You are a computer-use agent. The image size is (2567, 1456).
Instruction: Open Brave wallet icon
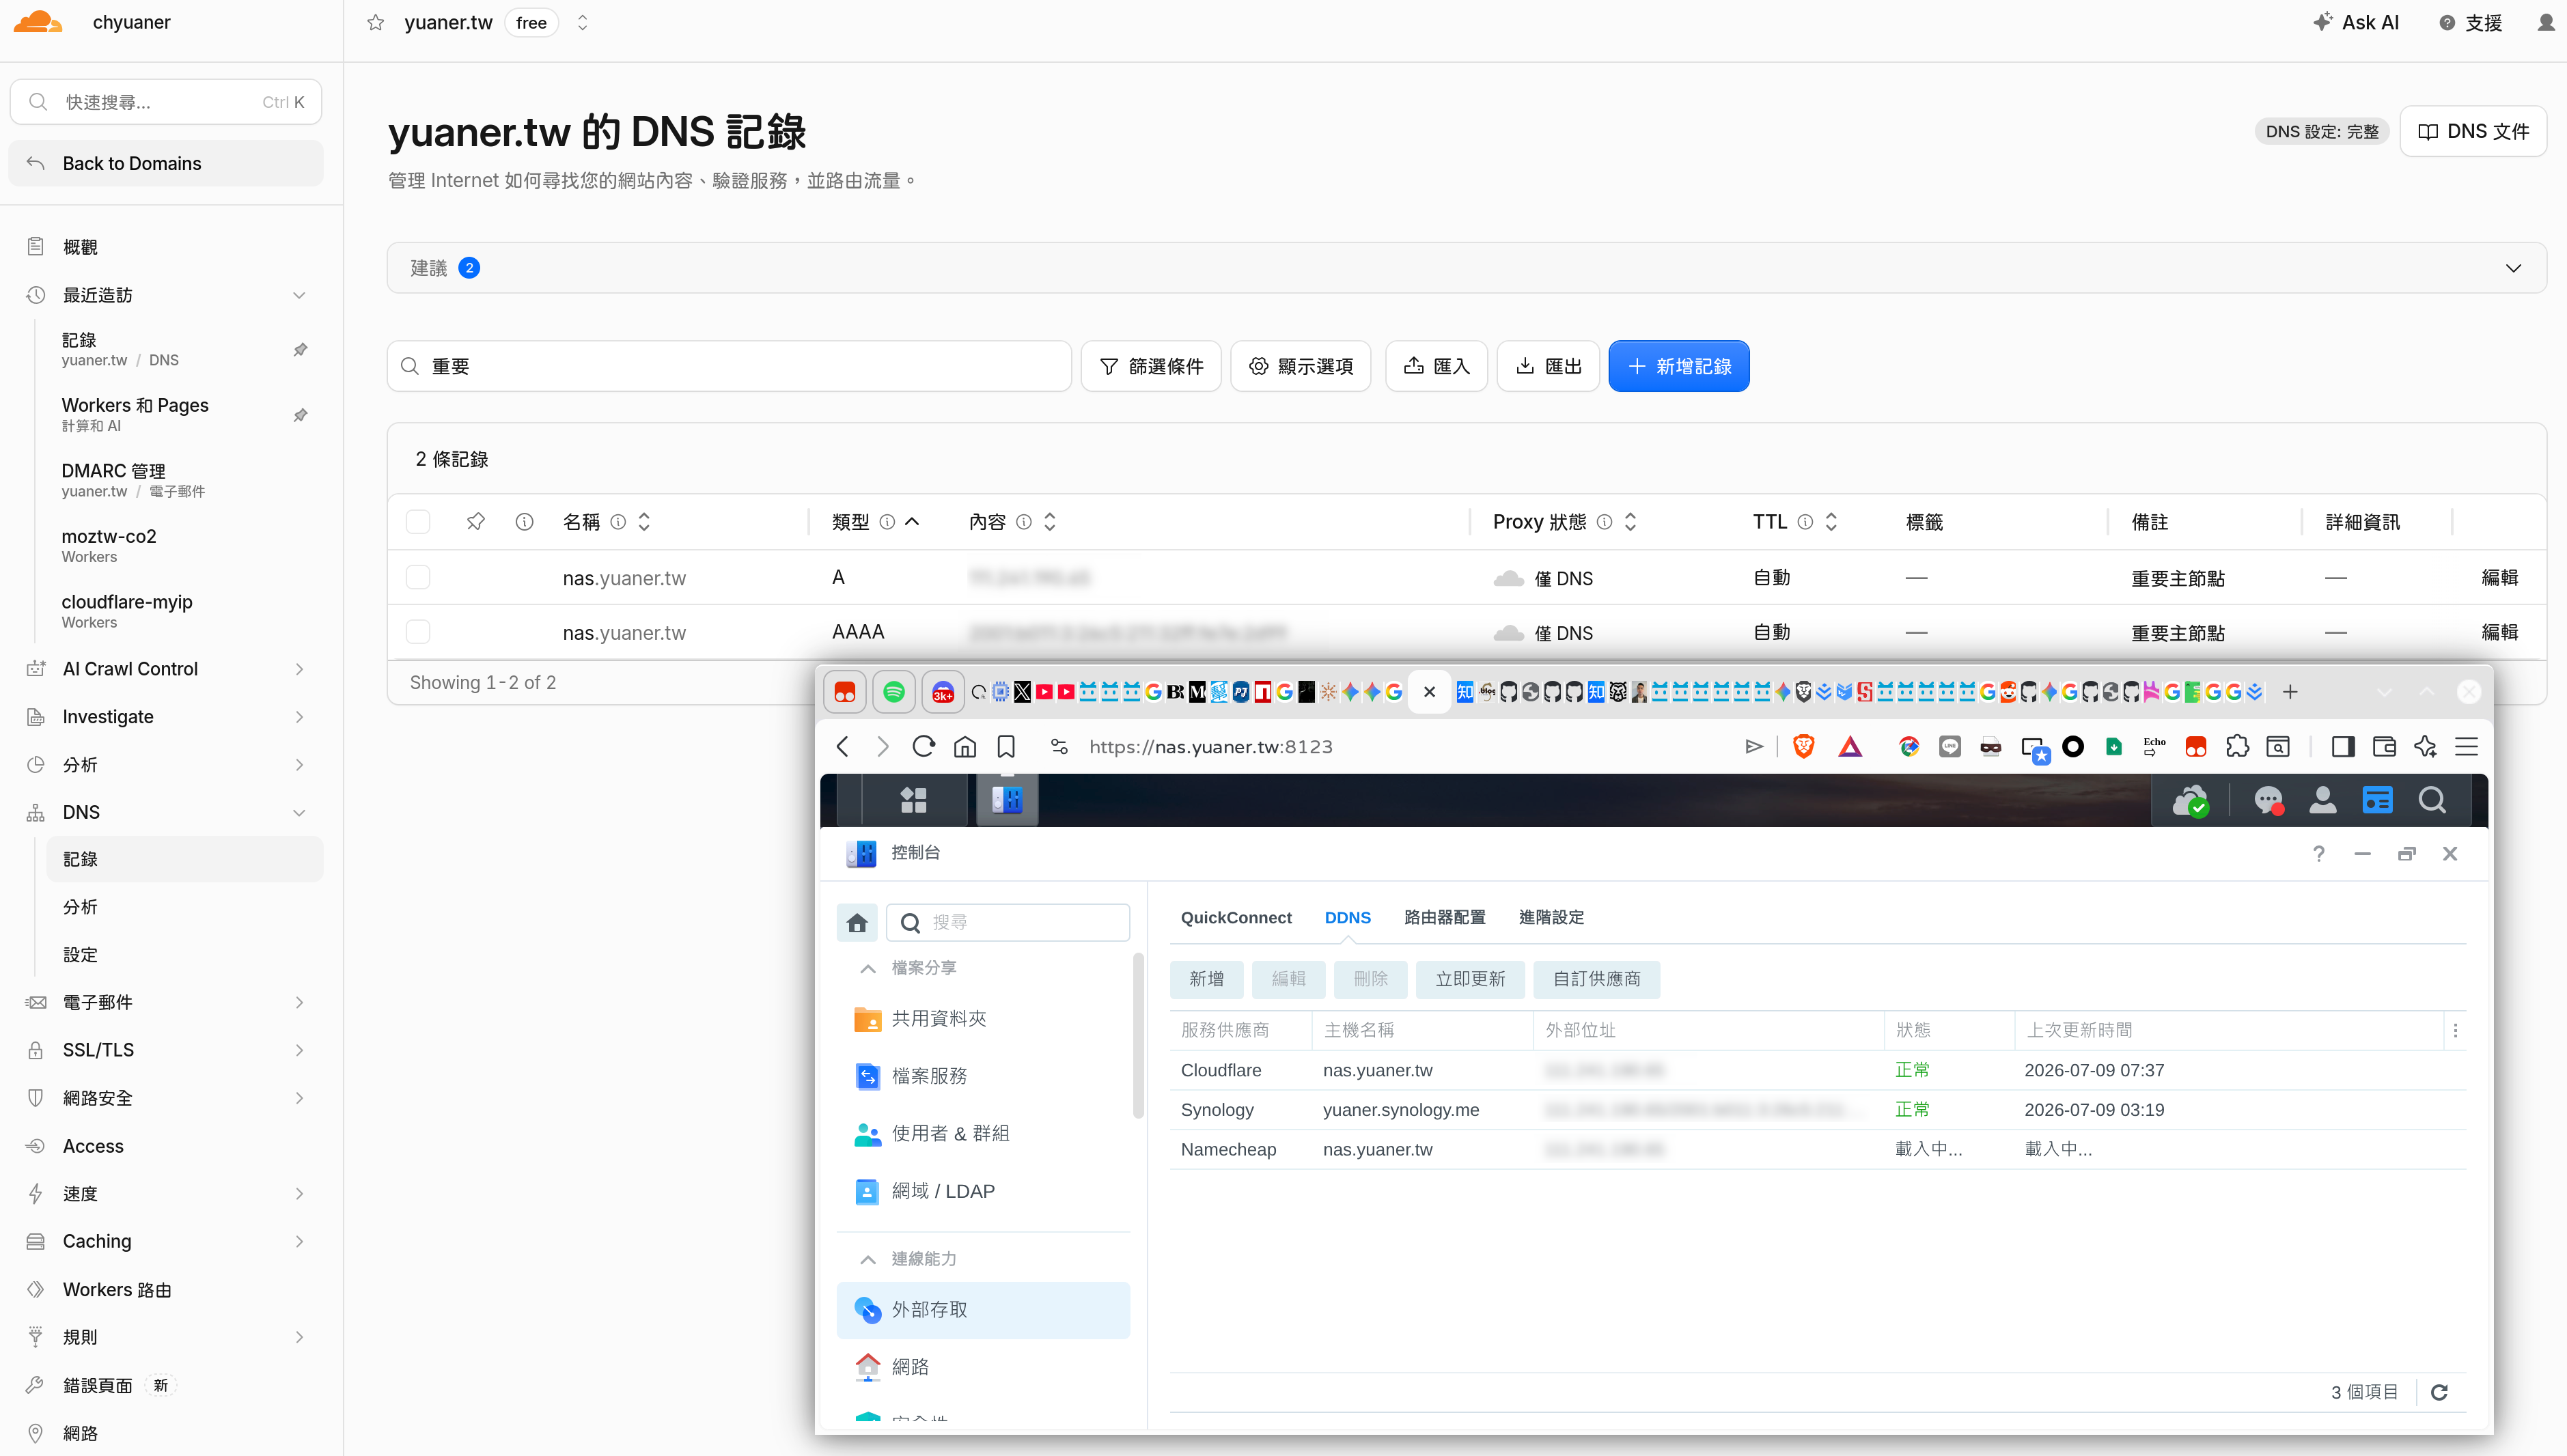coord(2384,746)
